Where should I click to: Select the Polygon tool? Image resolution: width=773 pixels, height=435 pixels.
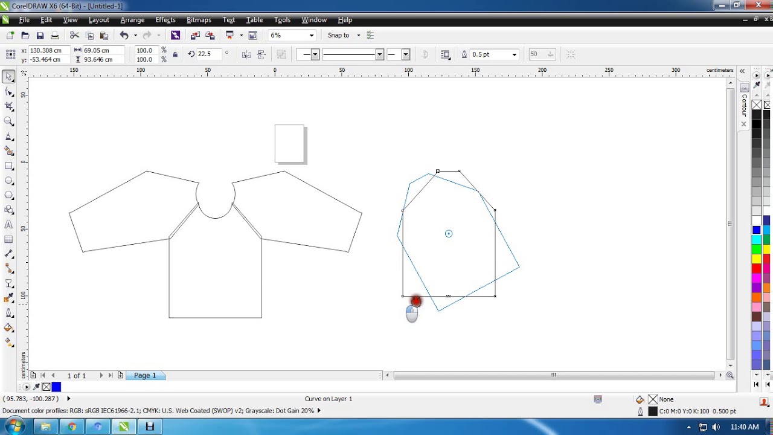[x=9, y=195]
